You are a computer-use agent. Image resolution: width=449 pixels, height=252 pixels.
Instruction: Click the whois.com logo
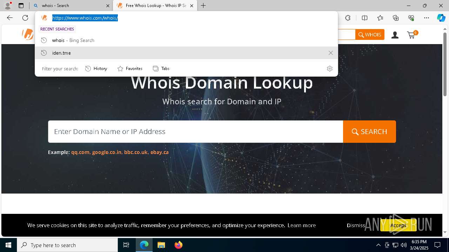point(28,34)
